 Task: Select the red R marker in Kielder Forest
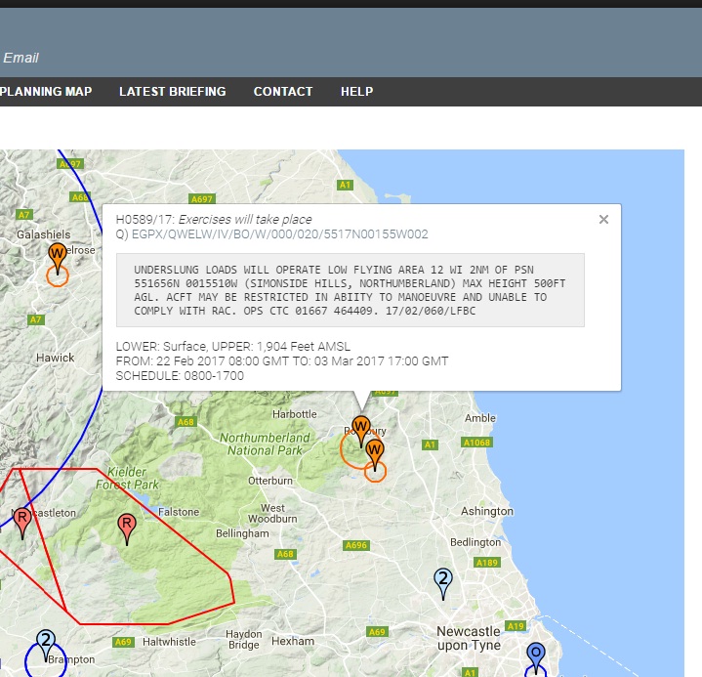[126, 525]
